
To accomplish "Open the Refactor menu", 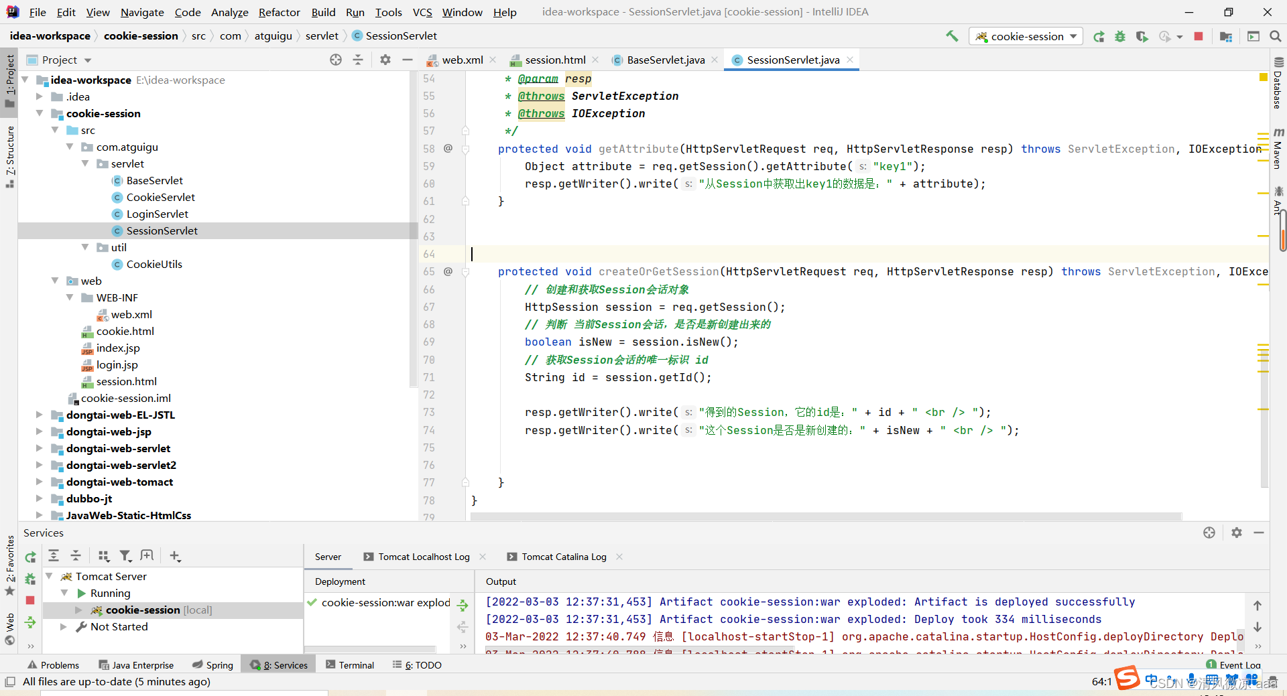I will (x=279, y=12).
